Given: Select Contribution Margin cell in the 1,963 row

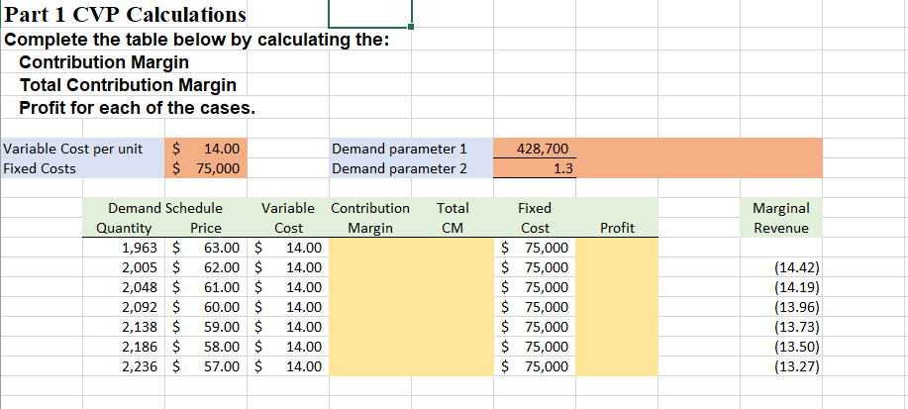Looking at the screenshot, I should [370, 248].
